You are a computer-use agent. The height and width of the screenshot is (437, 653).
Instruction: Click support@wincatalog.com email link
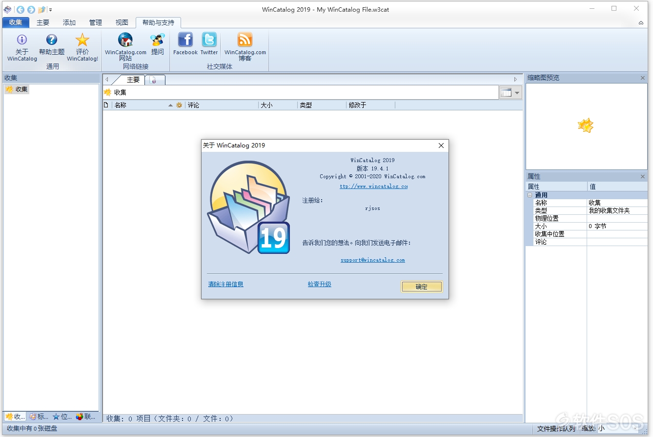pos(372,260)
